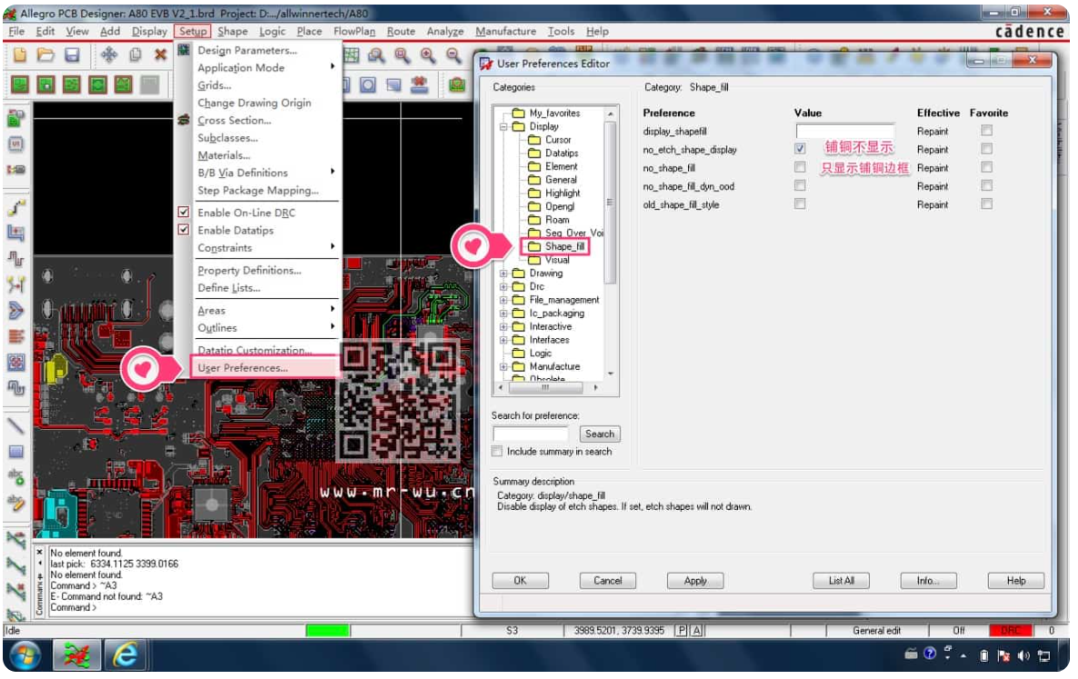Viewport: 1078px width, 679px height.
Task: Open the Constraints submenu arrow
Action: (x=333, y=246)
